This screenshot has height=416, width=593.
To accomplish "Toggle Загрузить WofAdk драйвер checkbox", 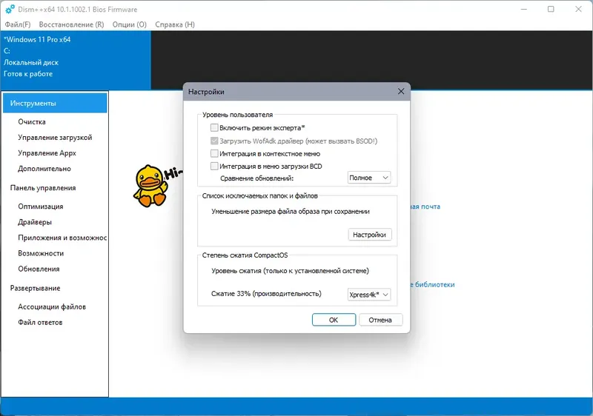I will 214,141.
